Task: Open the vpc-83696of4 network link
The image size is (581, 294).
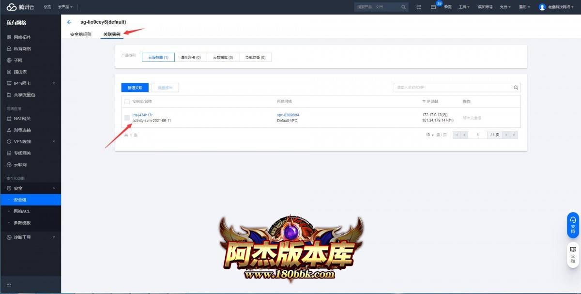Action: [288, 115]
